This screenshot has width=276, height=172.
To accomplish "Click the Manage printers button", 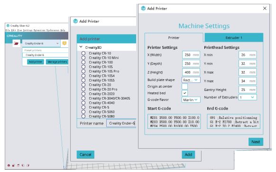I will [x=57, y=62].
